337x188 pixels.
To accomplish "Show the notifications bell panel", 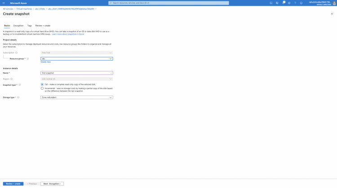I will (284, 3).
